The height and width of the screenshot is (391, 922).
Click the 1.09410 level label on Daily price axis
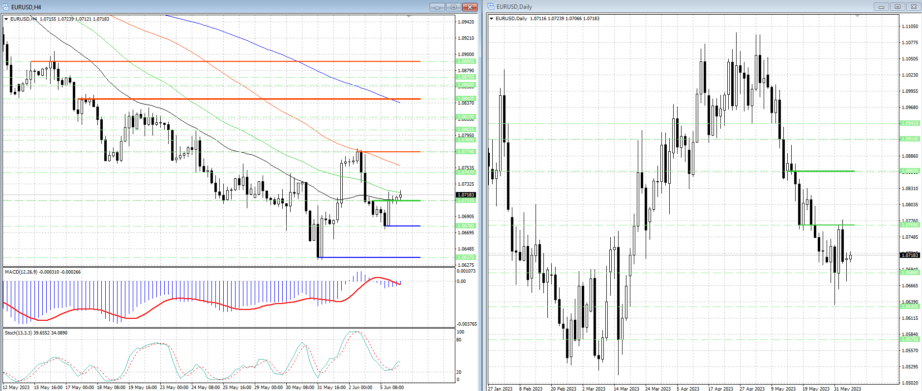pos(910,123)
